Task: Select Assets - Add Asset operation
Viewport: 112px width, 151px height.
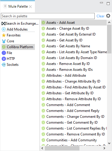Action: (74, 23)
